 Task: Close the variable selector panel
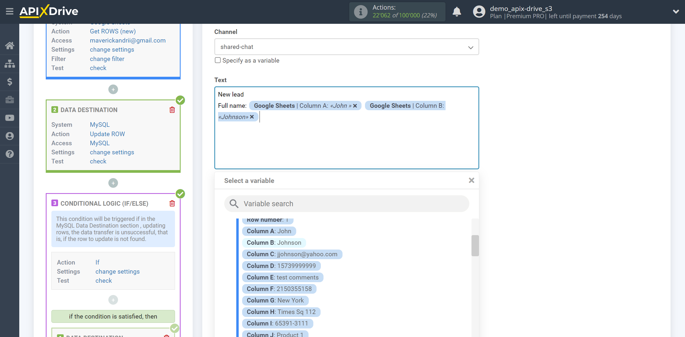471,180
